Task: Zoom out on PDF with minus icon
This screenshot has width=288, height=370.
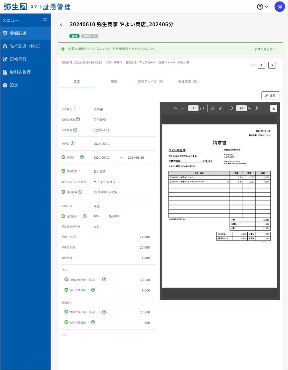Action: point(231,108)
